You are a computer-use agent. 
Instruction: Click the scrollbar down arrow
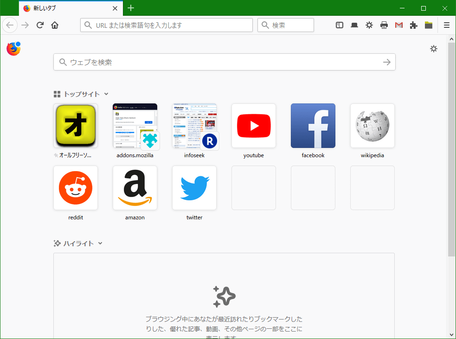[451, 335]
